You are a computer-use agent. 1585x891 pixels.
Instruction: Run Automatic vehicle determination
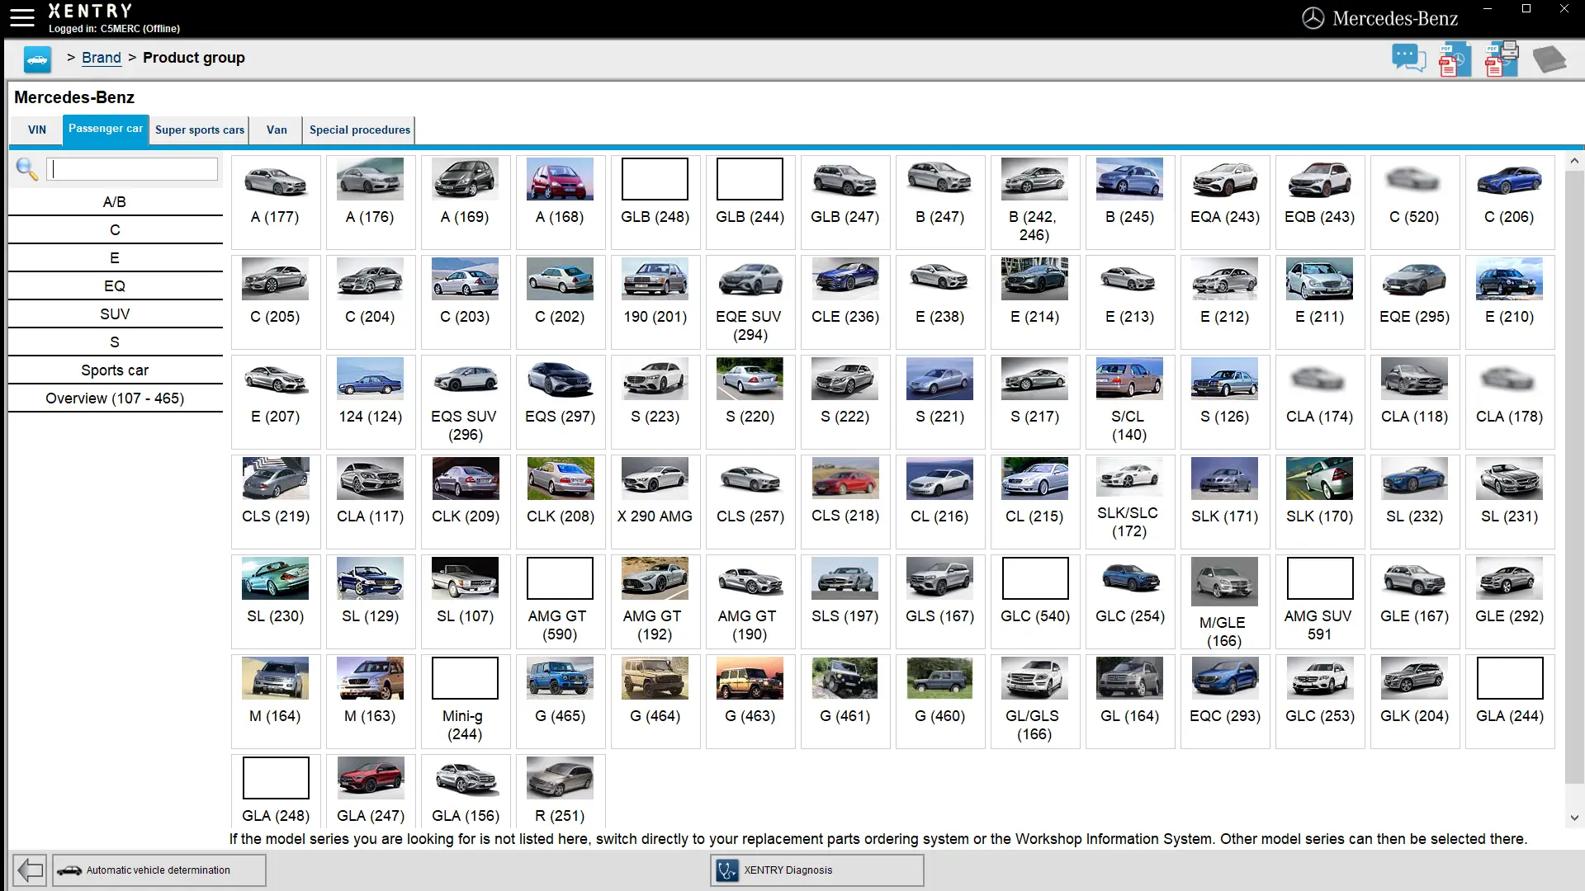[158, 870]
